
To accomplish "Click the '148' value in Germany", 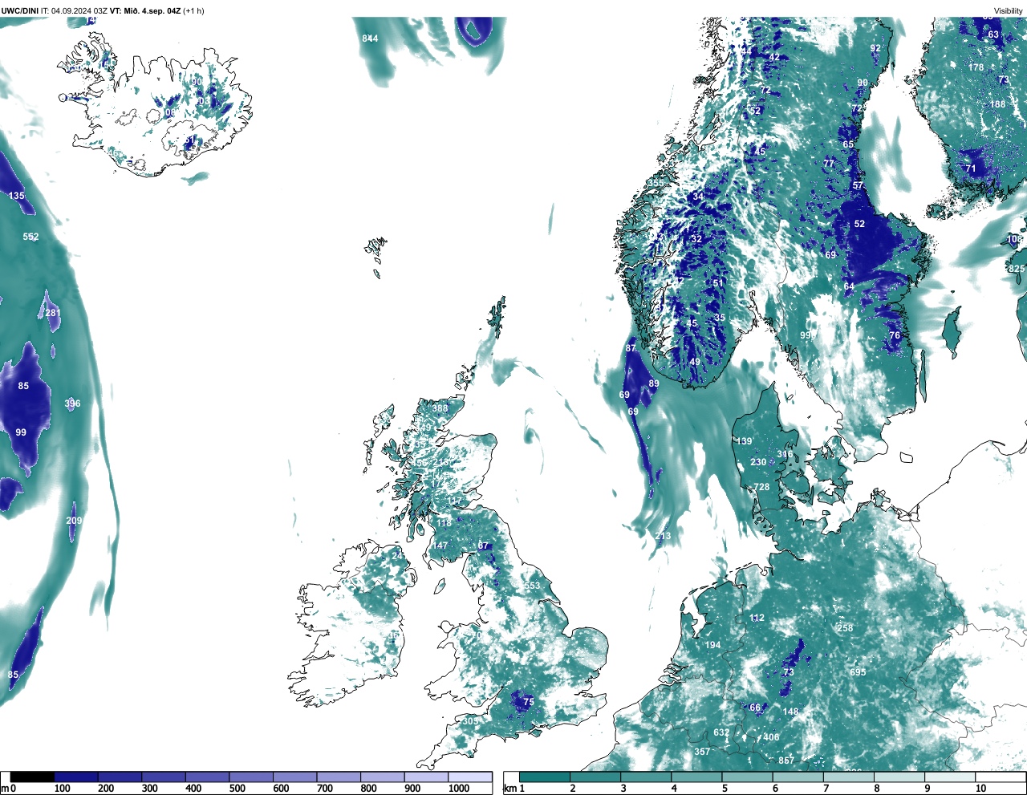I will click(790, 712).
